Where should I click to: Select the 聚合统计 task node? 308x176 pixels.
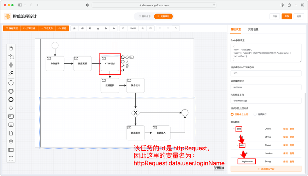tap(136, 85)
